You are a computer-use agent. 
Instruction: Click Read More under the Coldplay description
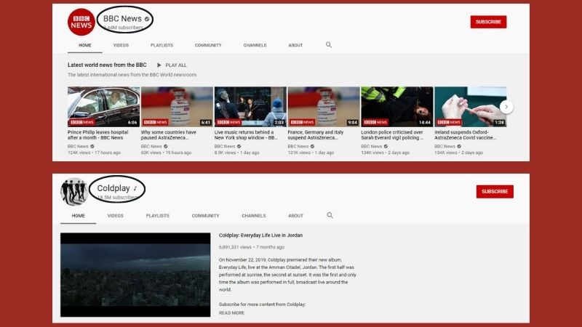coord(231,313)
